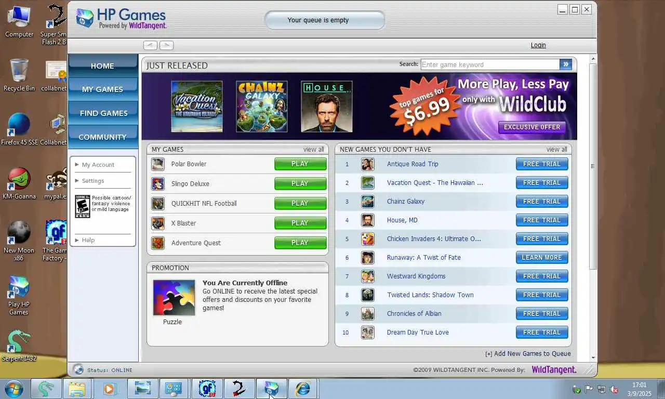The width and height of the screenshot is (665, 399).
Task: Start free trial of Chainz Galaxy
Action: (542, 202)
